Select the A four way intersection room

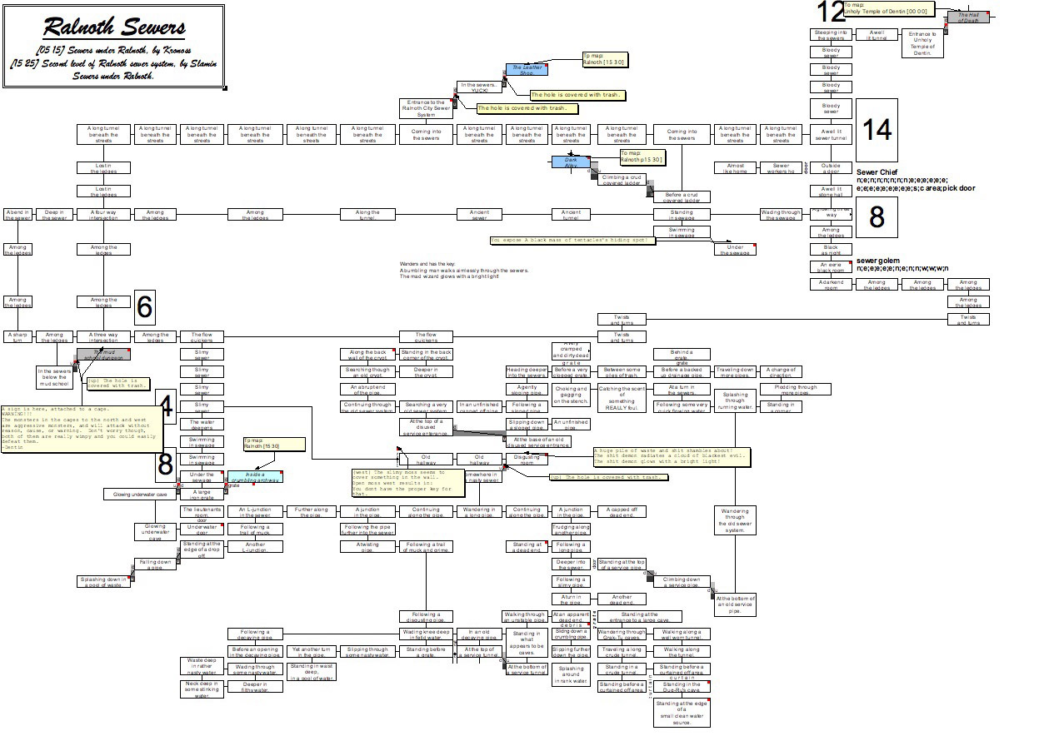pyautogui.click(x=103, y=215)
